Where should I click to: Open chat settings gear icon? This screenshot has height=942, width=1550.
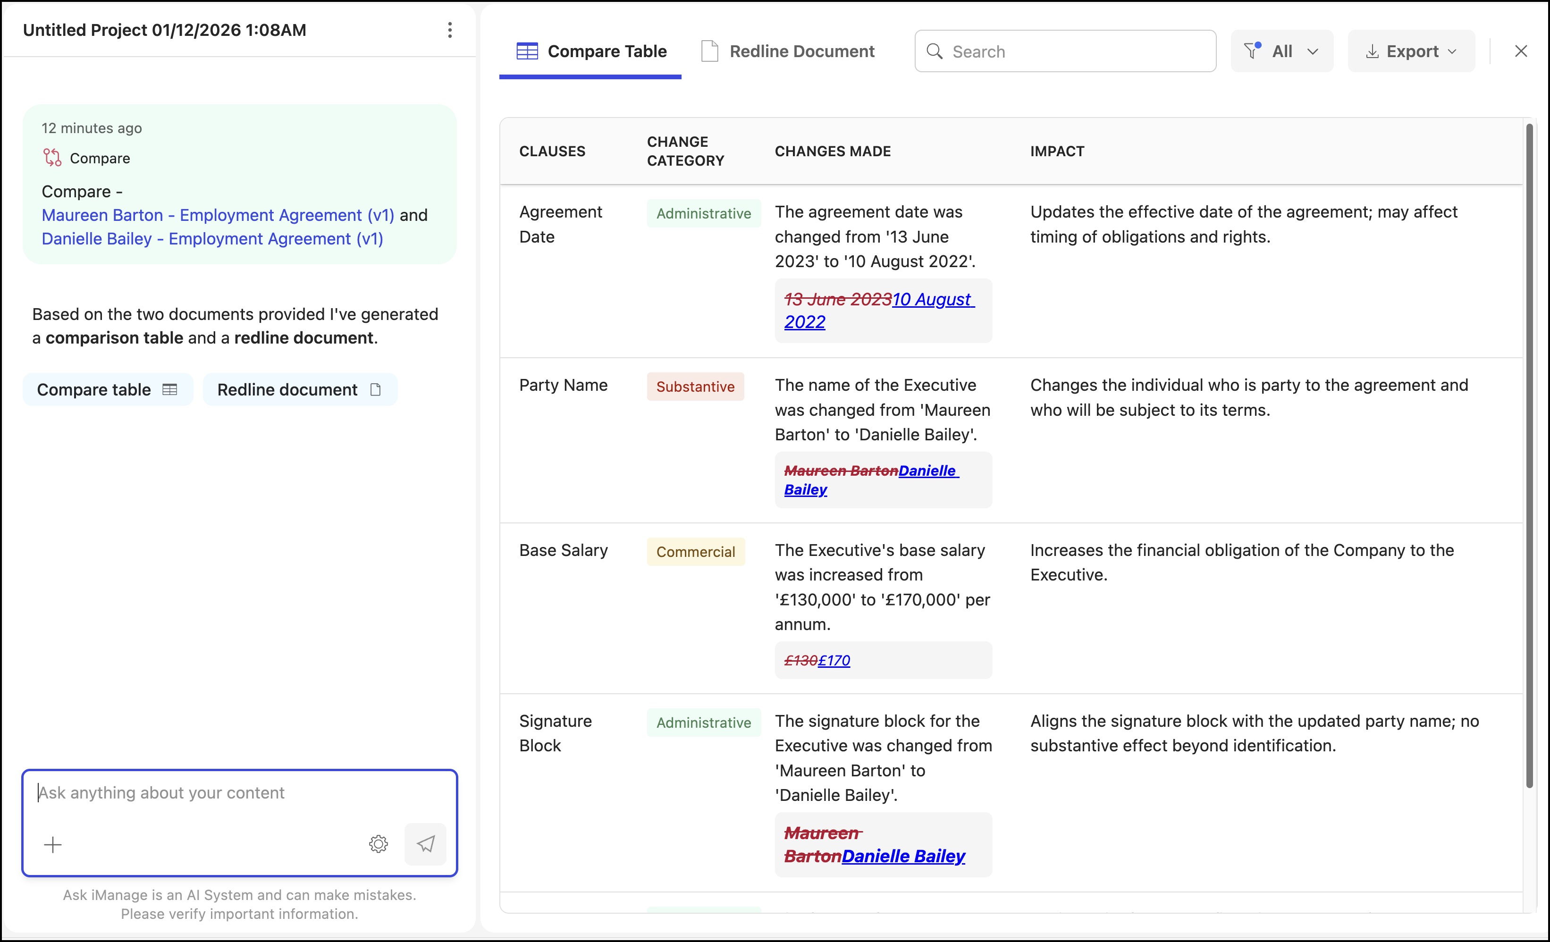(x=378, y=844)
